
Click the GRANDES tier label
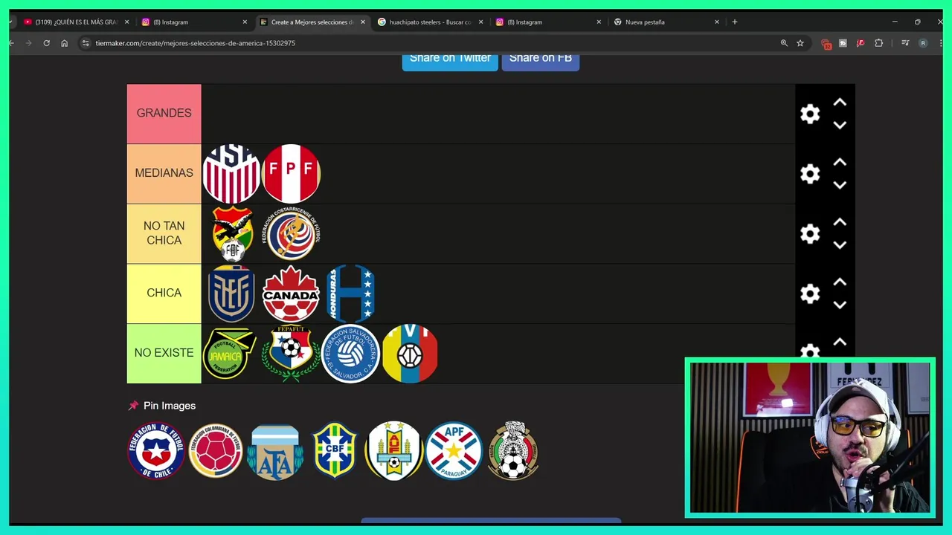[164, 114]
